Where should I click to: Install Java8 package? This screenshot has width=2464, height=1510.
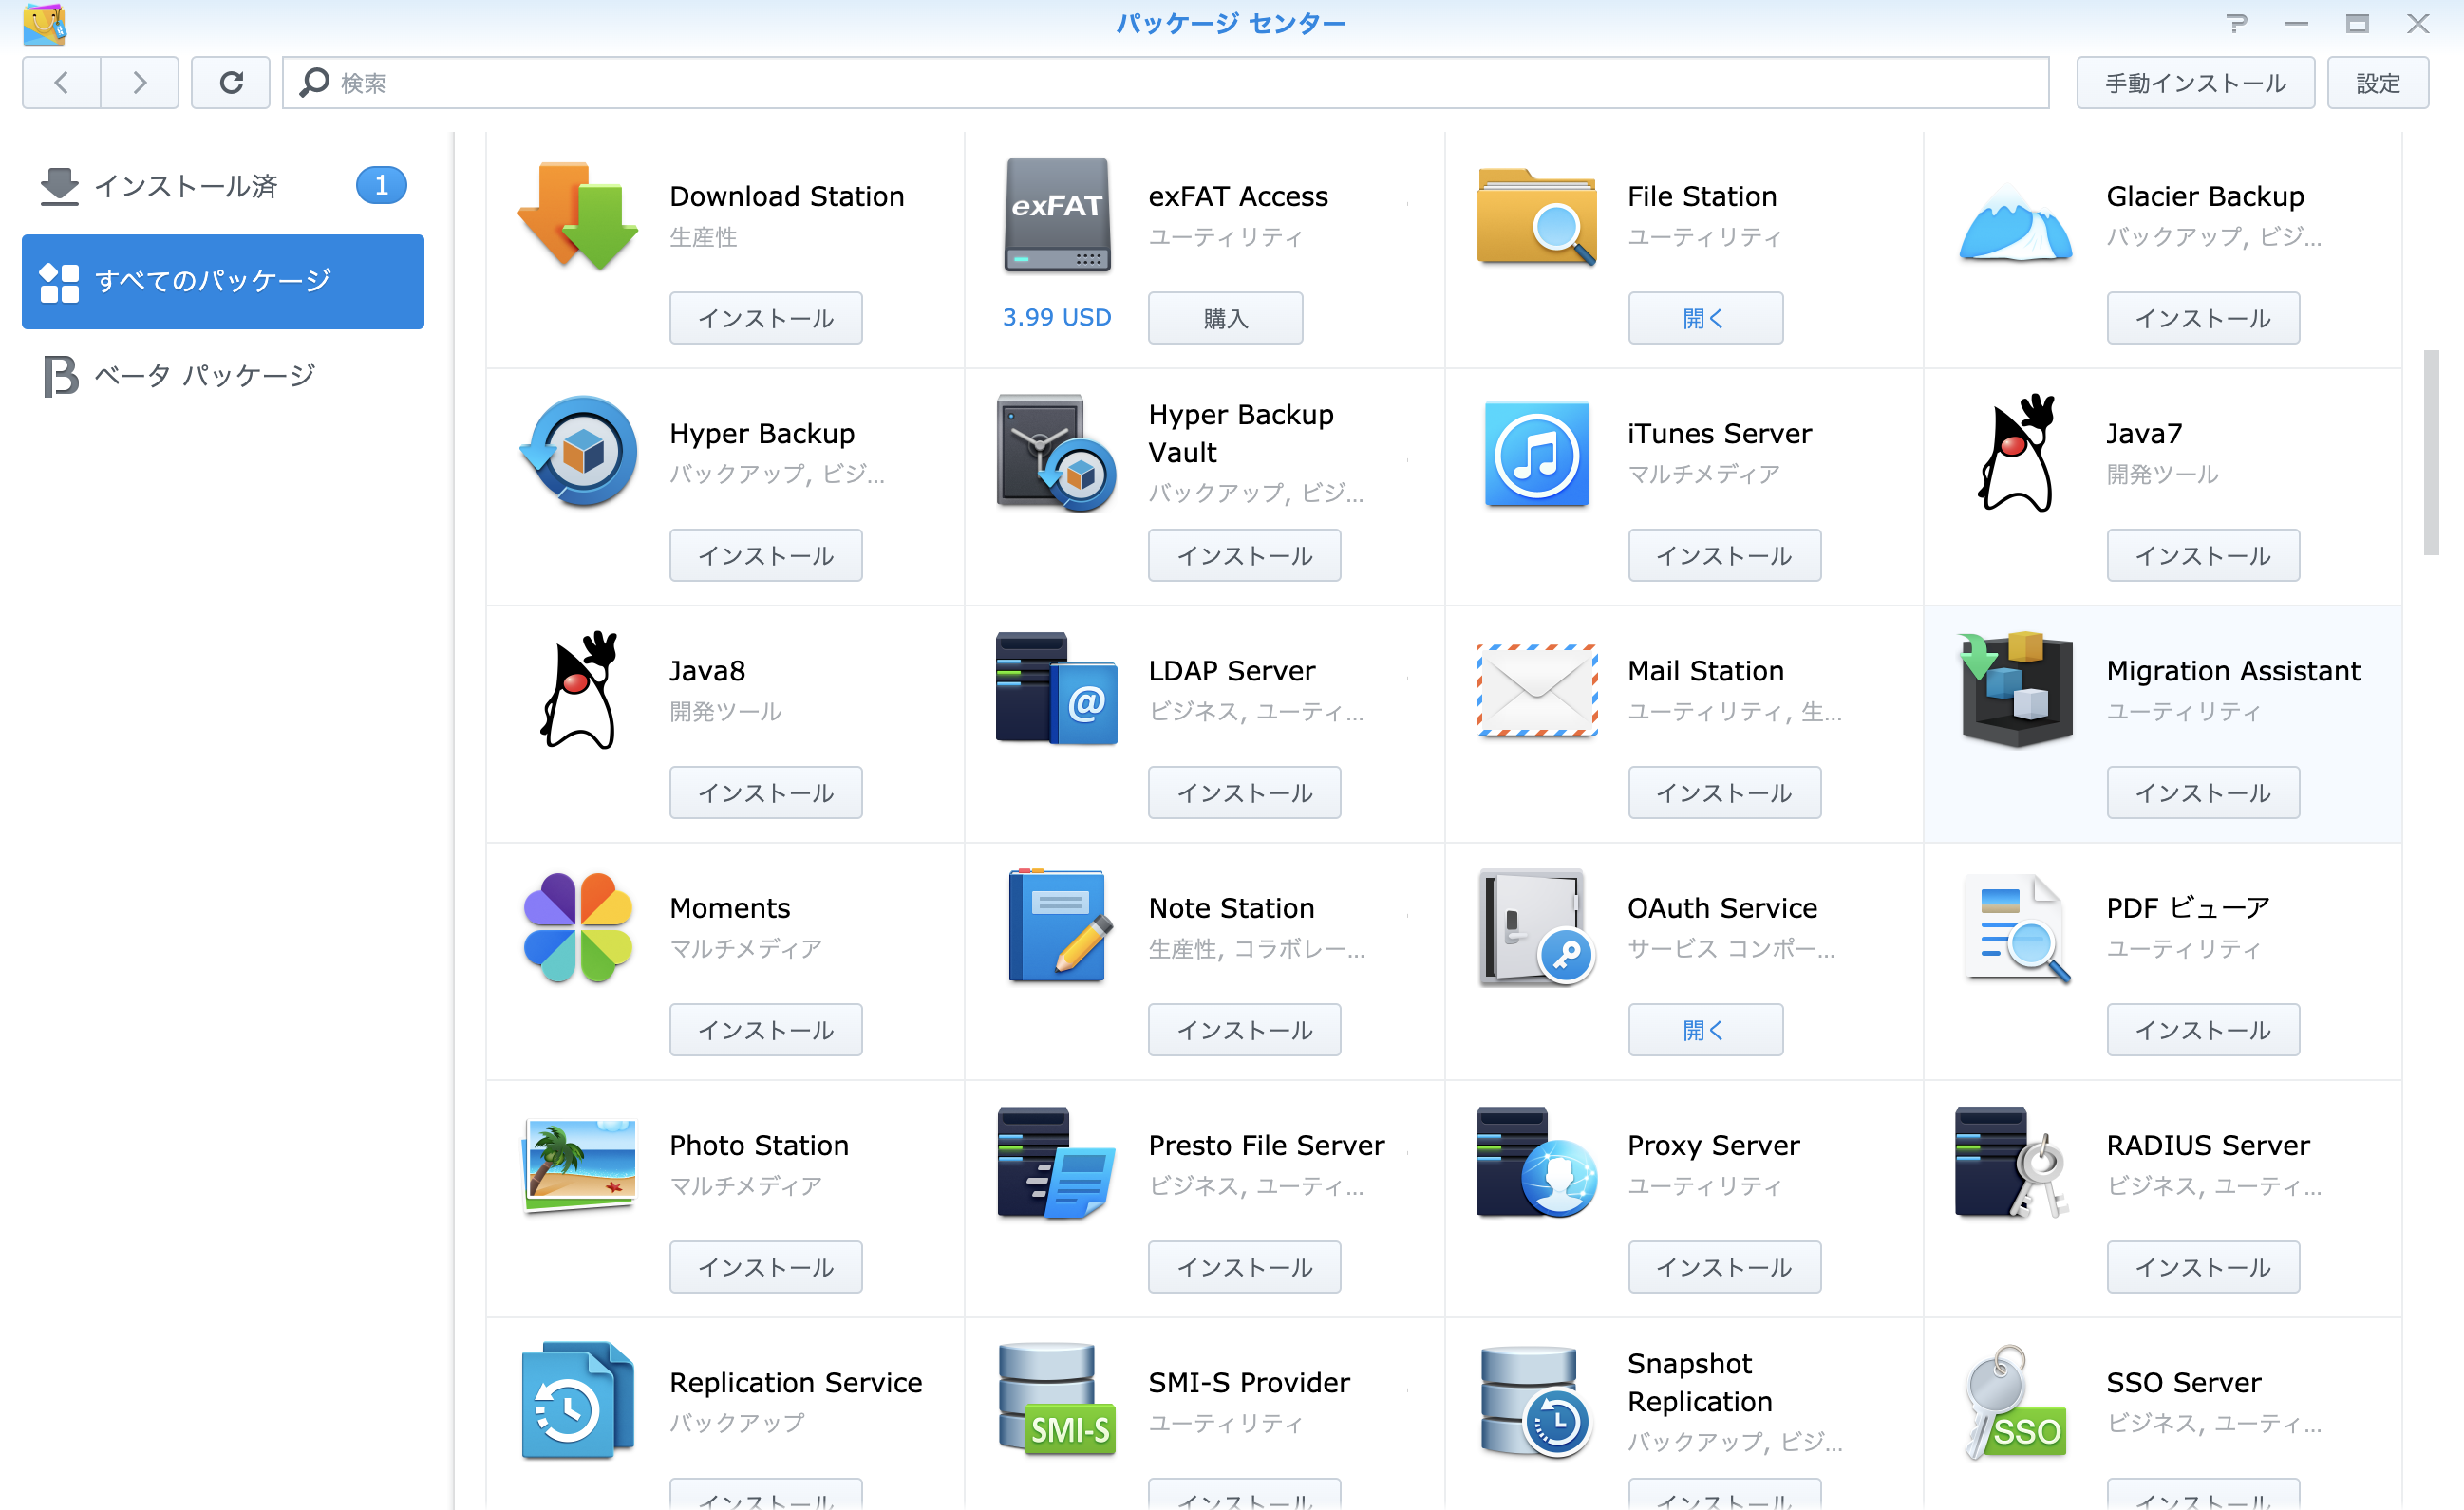click(766, 792)
